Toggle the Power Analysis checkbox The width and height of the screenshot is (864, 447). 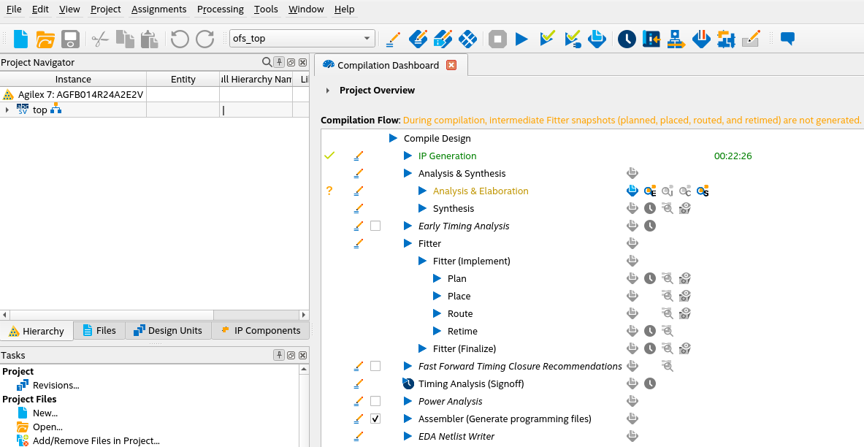click(x=375, y=402)
